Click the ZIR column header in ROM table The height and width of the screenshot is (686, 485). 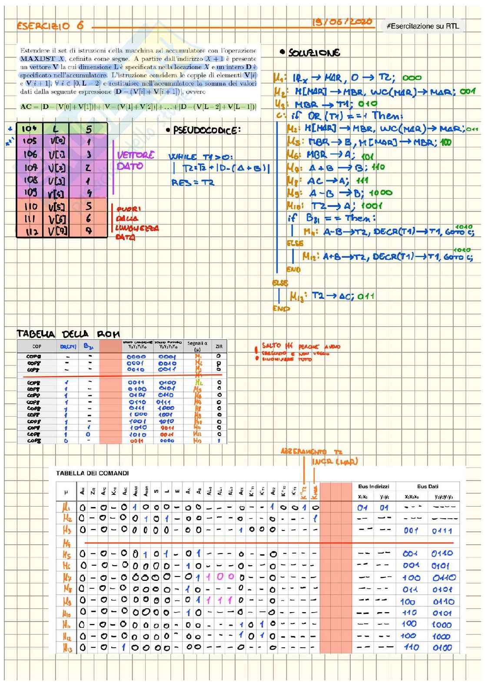click(219, 346)
